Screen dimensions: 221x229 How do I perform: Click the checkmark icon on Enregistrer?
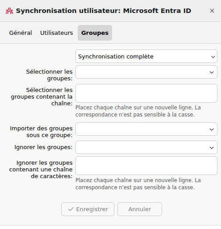coord(71,209)
